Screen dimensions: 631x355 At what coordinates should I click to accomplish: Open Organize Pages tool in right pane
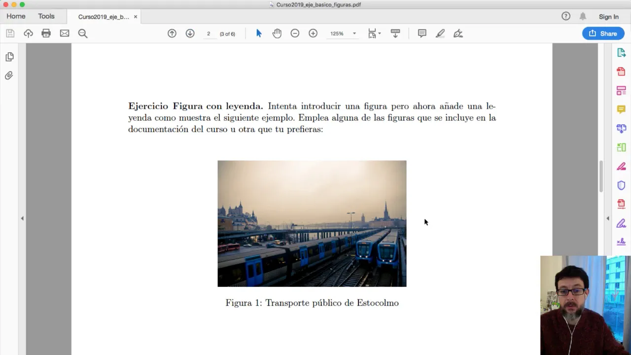pos(621,147)
